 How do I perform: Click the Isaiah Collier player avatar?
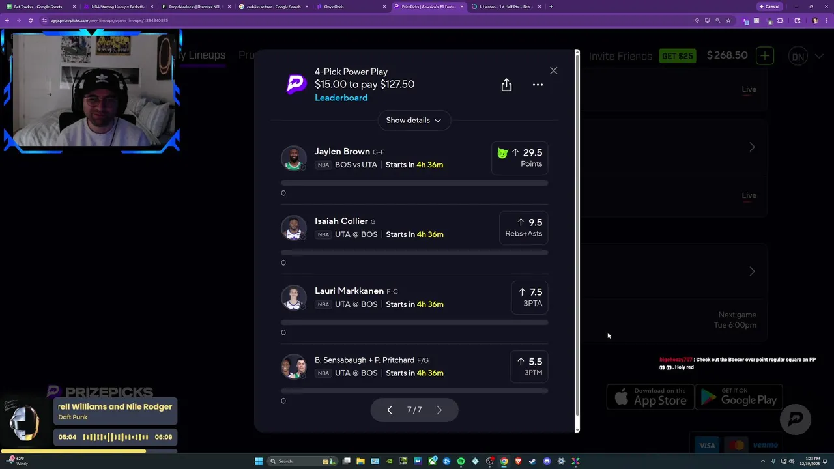click(x=293, y=228)
